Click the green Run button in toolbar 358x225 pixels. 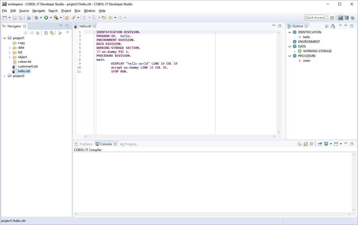(46, 18)
